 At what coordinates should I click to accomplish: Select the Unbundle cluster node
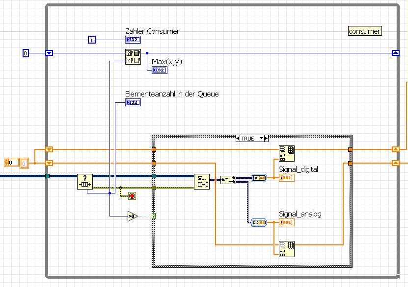coord(228,180)
